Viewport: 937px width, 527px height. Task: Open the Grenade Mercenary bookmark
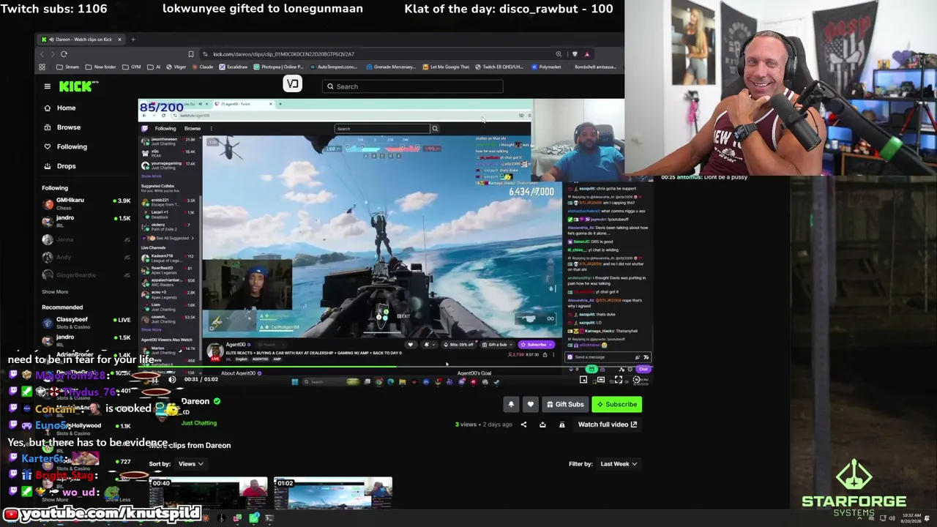[390, 67]
